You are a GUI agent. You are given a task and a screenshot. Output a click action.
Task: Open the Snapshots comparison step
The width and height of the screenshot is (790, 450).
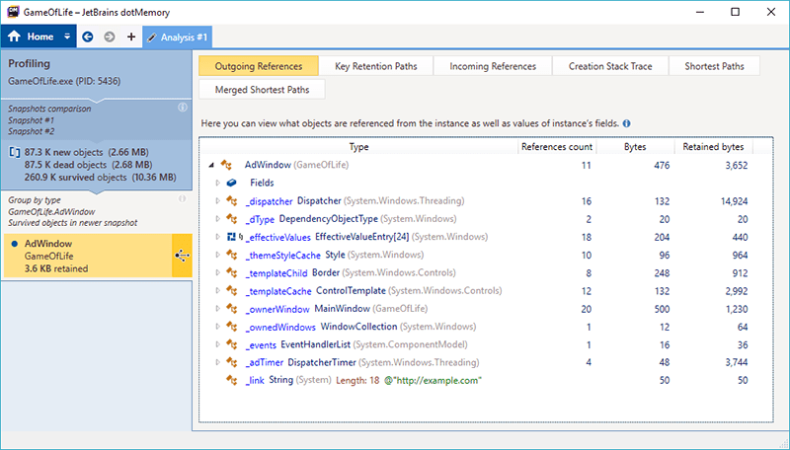[x=96, y=119]
